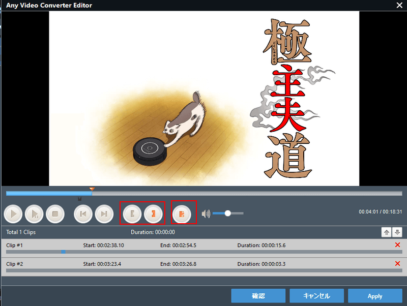
Task: Play the selected clip segment
Action: tap(34, 214)
